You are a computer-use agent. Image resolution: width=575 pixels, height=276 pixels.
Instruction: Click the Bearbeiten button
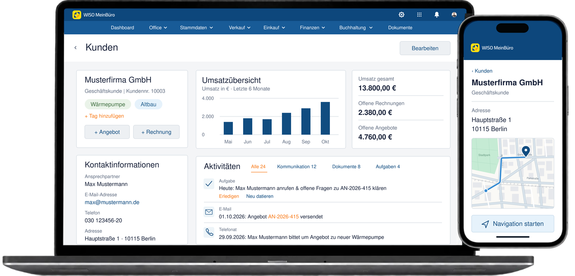[x=425, y=48]
